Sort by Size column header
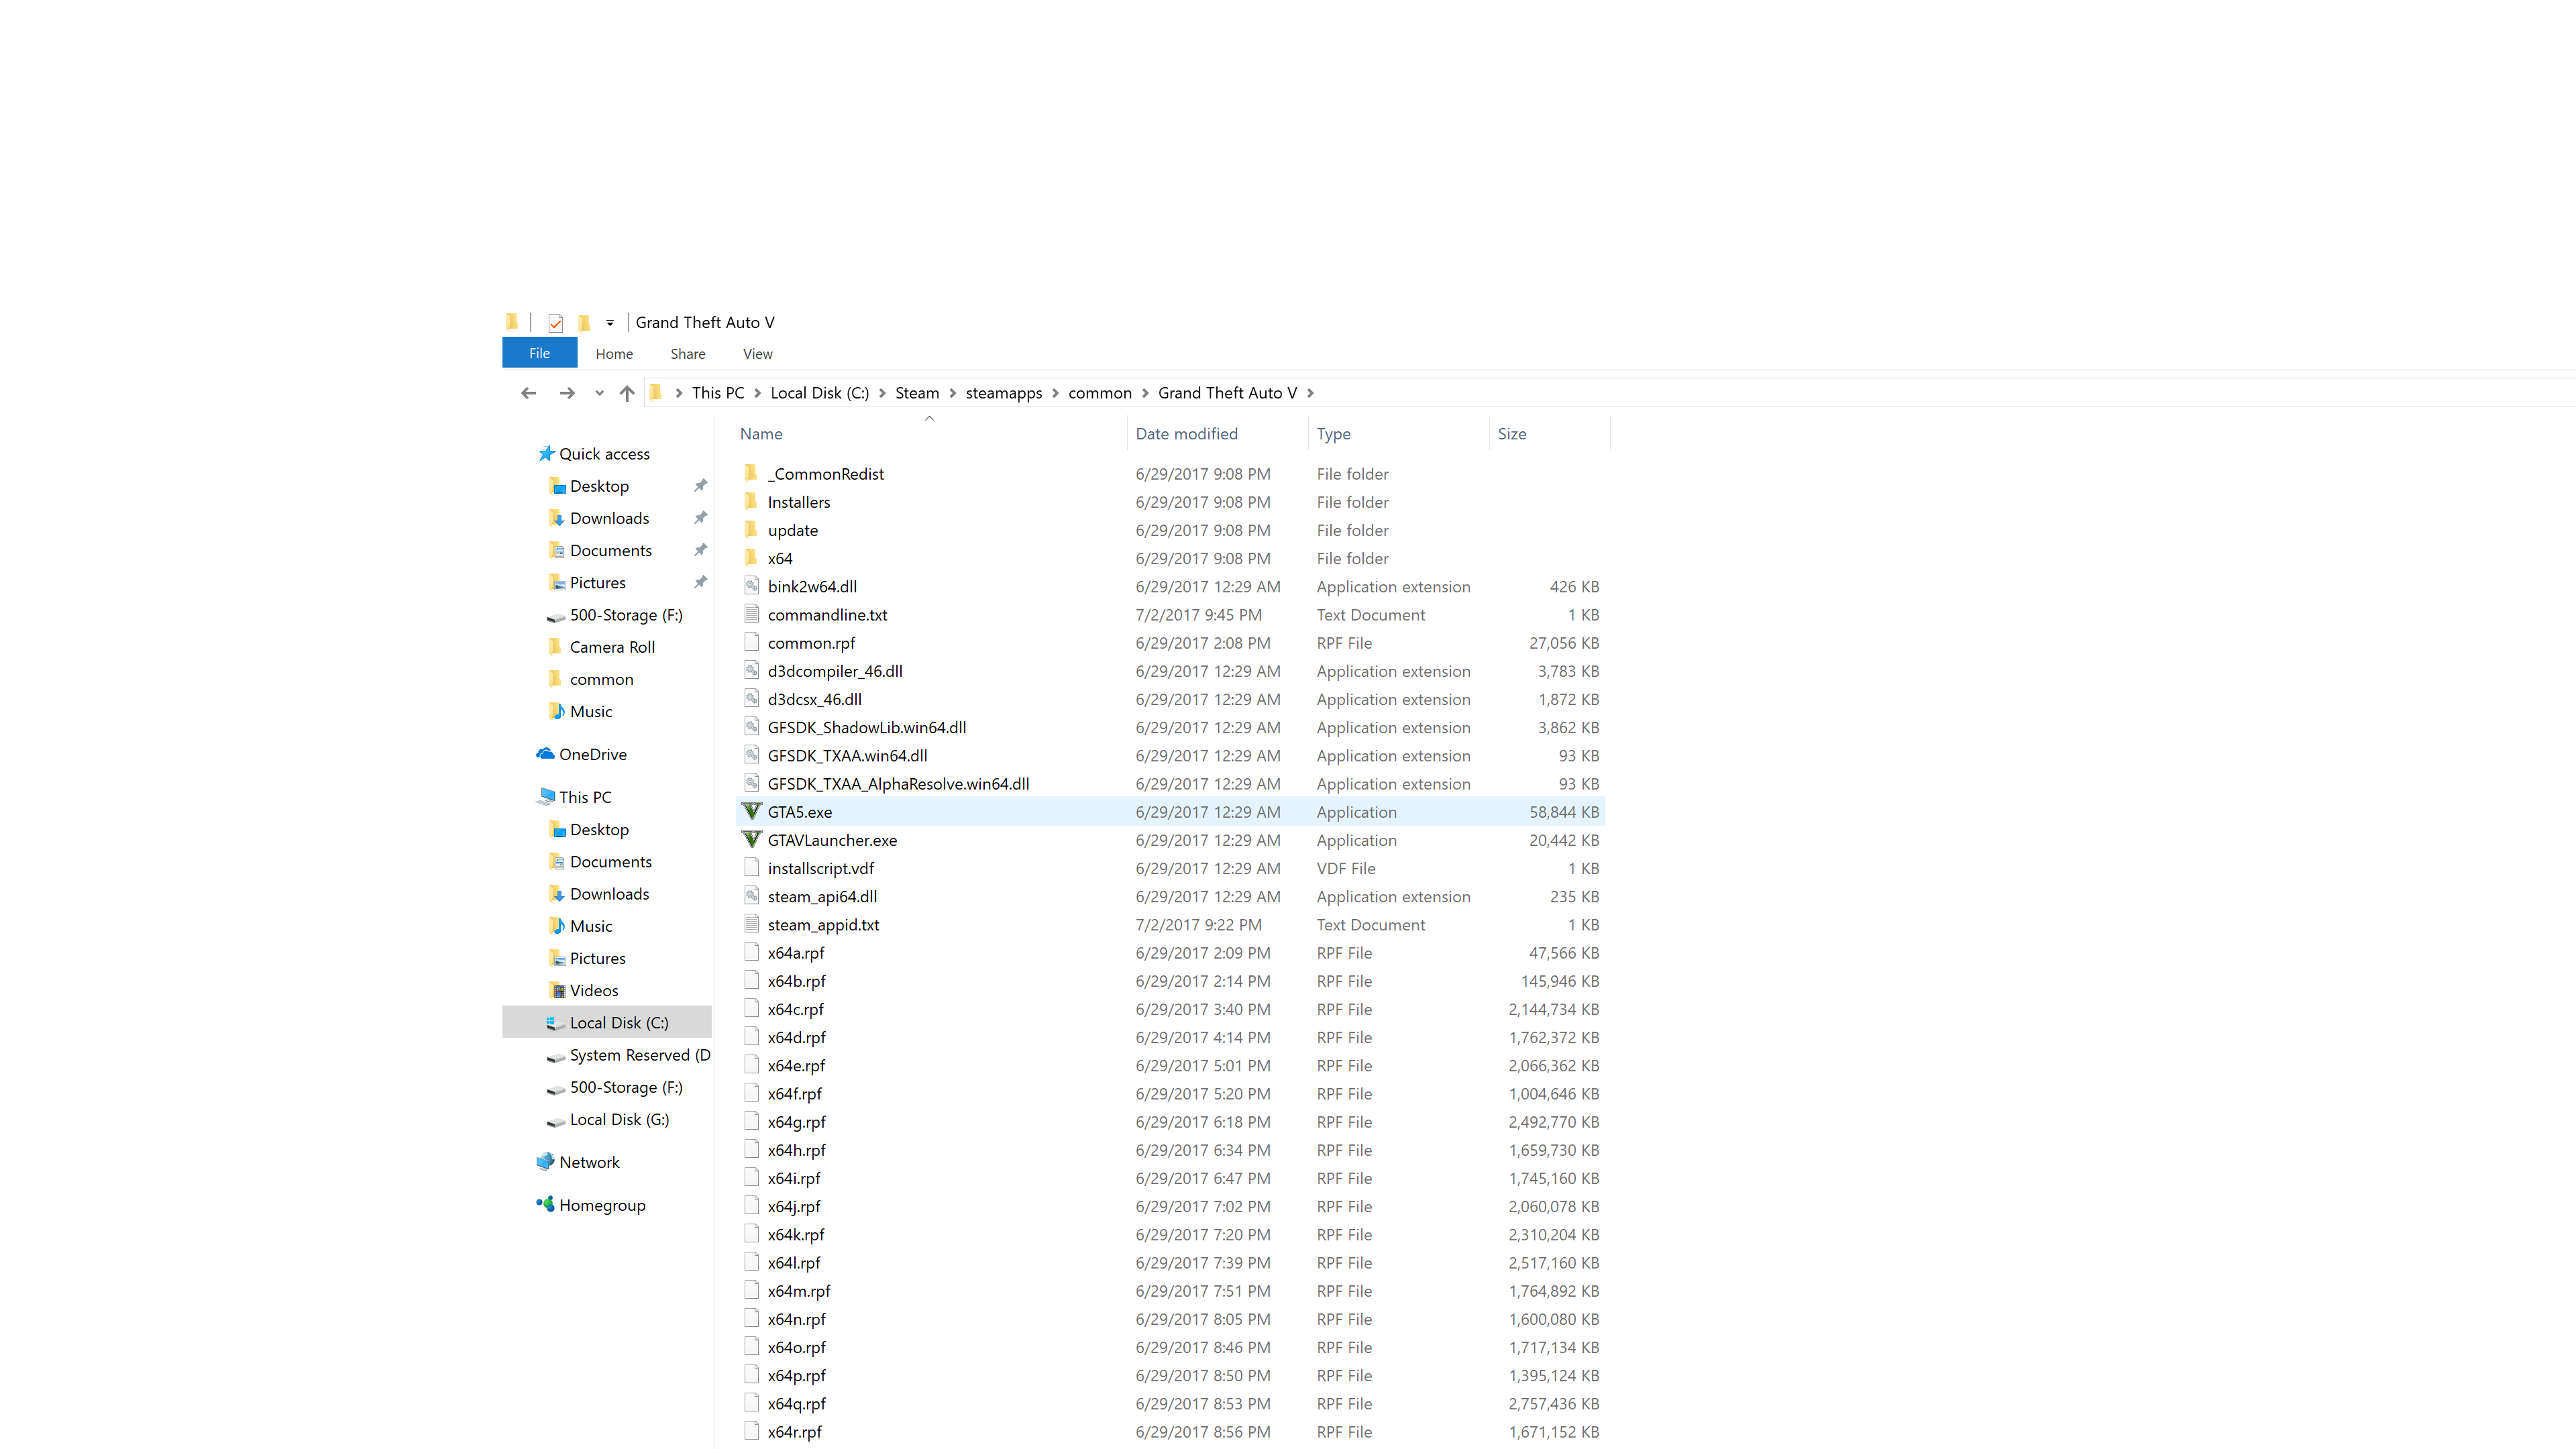Screen dimensions: 2576x1449 click(1512, 434)
